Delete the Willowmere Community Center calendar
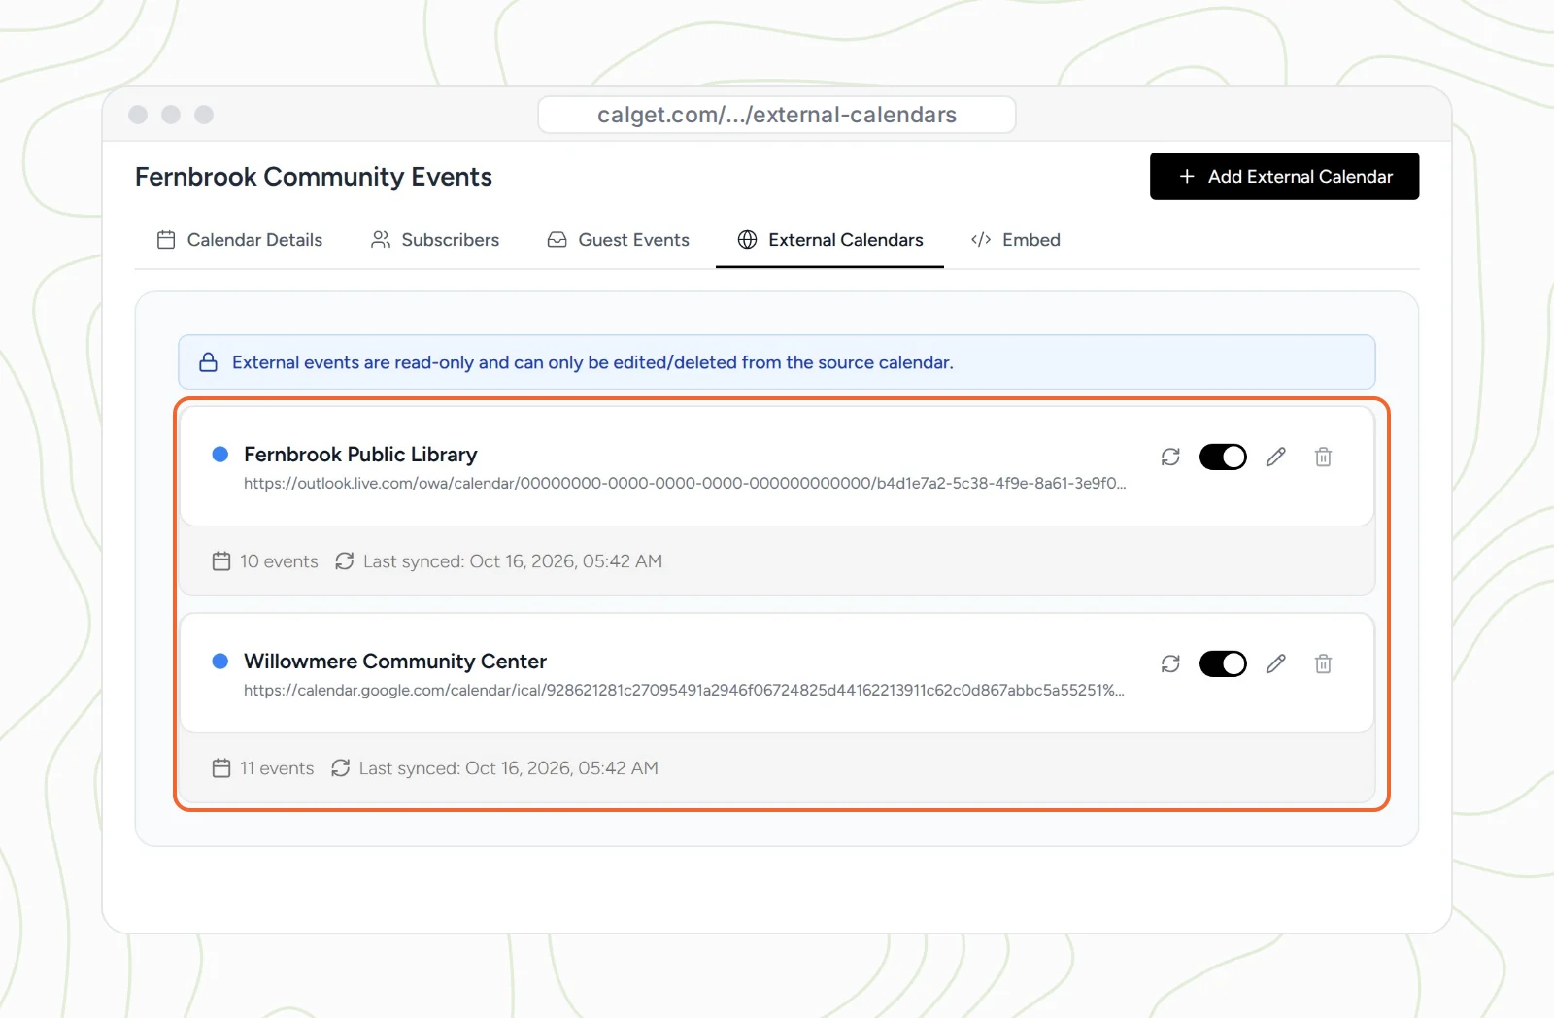 pyautogui.click(x=1323, y=663)
